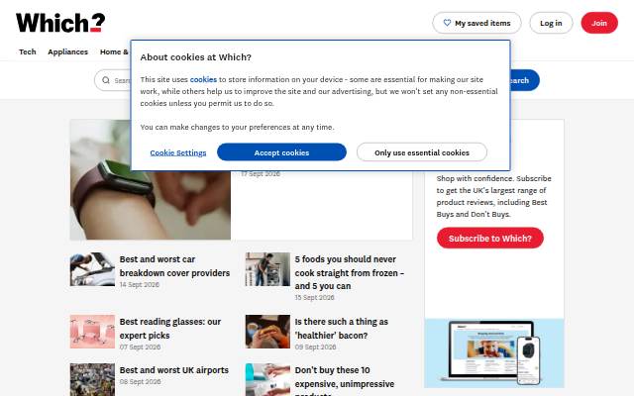Click the frozen foods article thumbnail
Viewport: 634px width, 396px height.
point(267,269)
